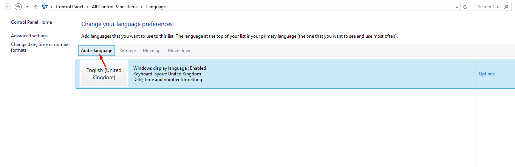Click Move down in the language toolbar
Screen dimensions: 515x167
[x=179, y=51]
